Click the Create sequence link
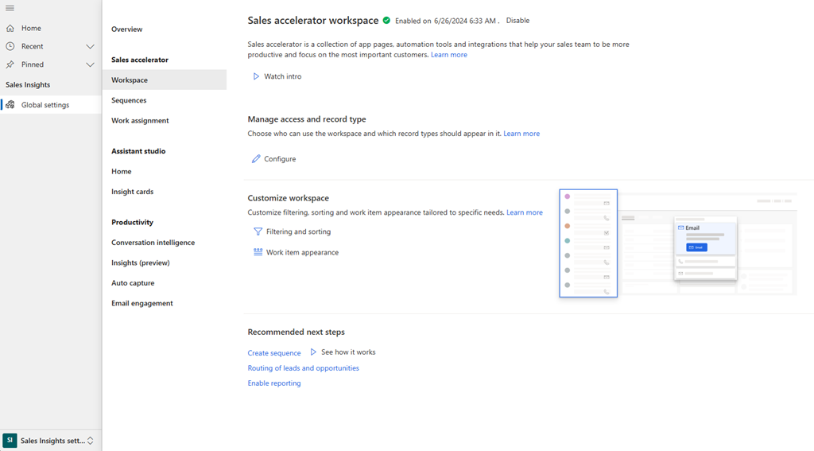Image resolution: width=814 pixels, height=451 pixels. [274, 353]
